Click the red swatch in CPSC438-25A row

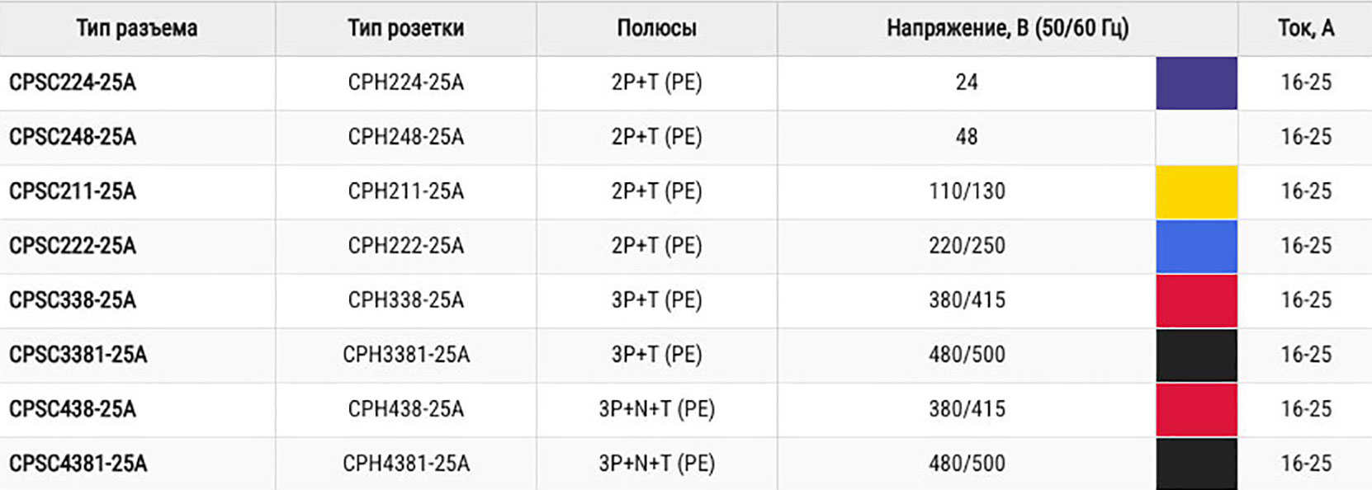tap(1196, 409)
